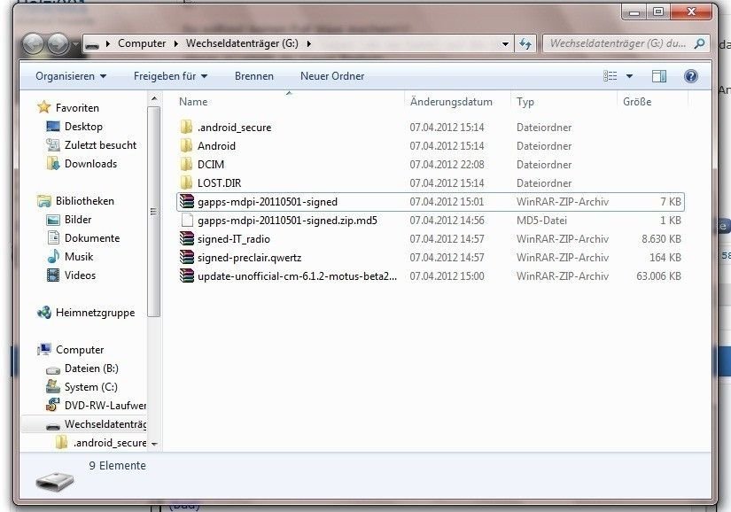This screenshot has height=512, width=731.
Task: Click the magnifier search icon
Action: (x=699, y=43)
